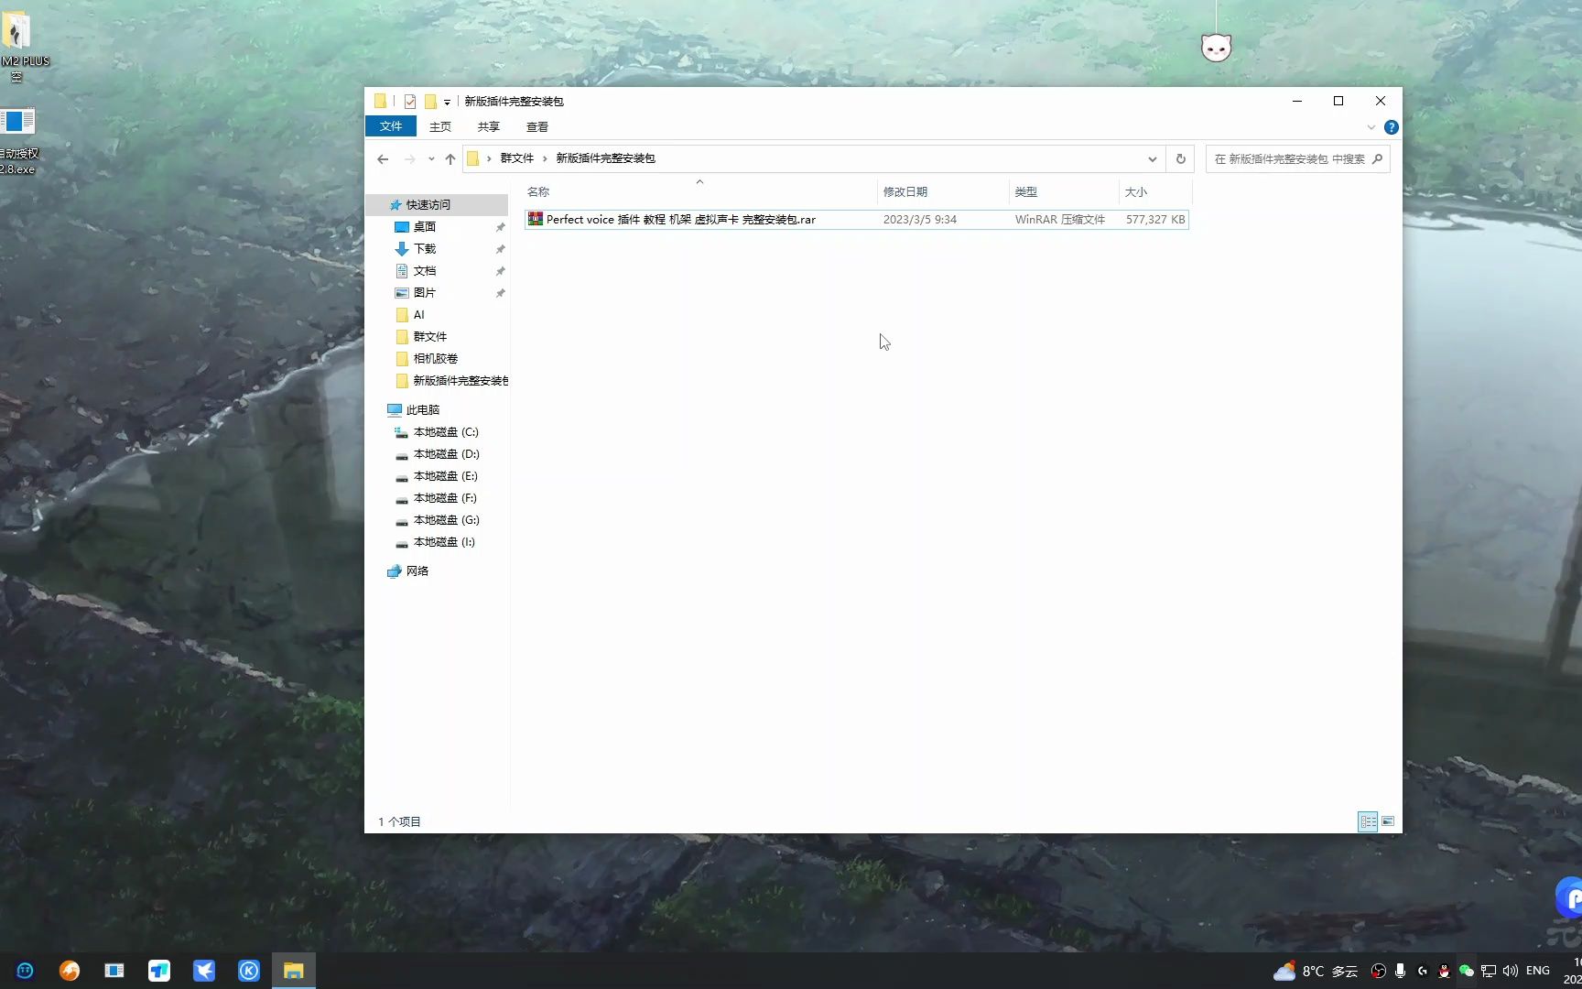Open the 文件 menu
Image resolution: width=1582 pixels, height=989 pixels.
tap(391, 126)
